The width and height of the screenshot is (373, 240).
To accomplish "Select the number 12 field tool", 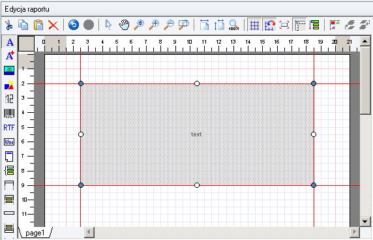I will pos(9,98).
